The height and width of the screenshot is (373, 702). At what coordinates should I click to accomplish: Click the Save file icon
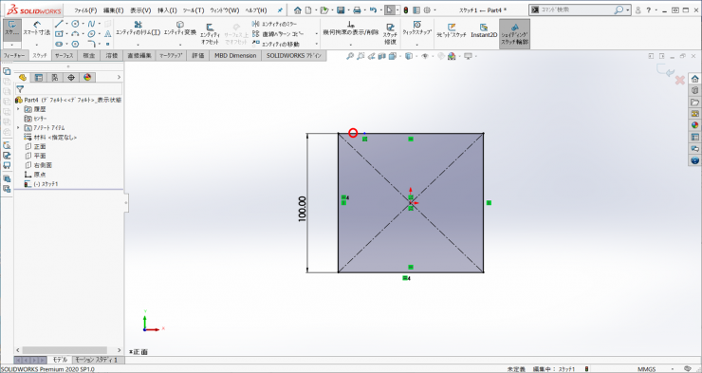tap(341, 9)
